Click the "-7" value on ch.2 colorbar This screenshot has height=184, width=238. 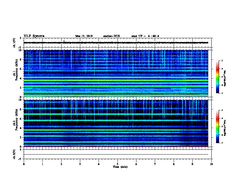[x=222, y=143]
